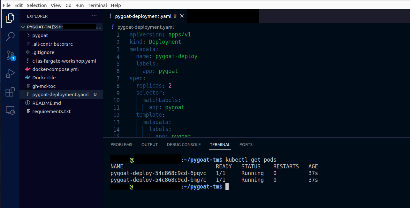Click requirements.txt file icon

click(x=28, y=111)
